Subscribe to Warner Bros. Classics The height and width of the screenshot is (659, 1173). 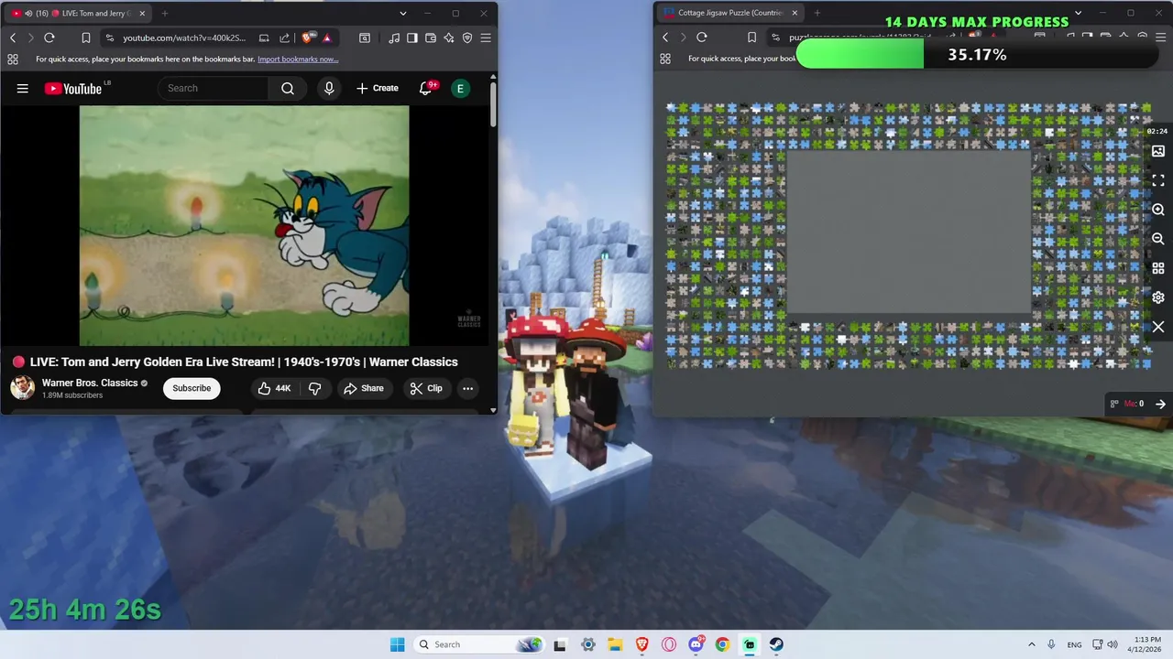192,388
